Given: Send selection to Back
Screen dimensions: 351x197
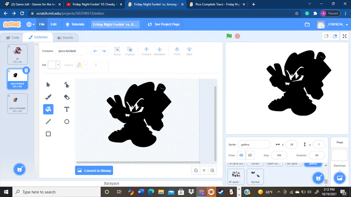Looking at the screenshot, I should [x=190, y=51].
